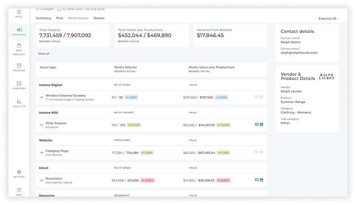Click the Instore POS section heading
The height and width of the screenshot is (205, 356).
pyautogui.click(x=48, y=113)
